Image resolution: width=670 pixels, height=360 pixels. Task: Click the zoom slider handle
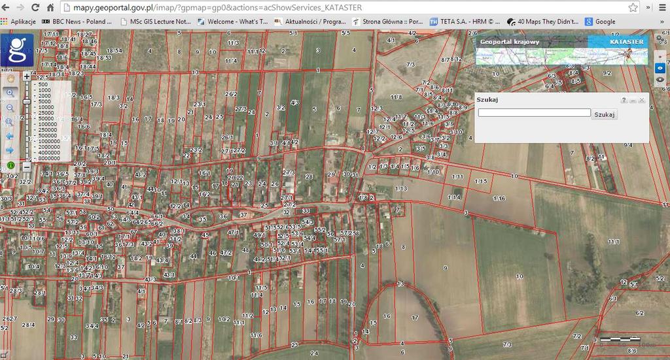[26, 102]
